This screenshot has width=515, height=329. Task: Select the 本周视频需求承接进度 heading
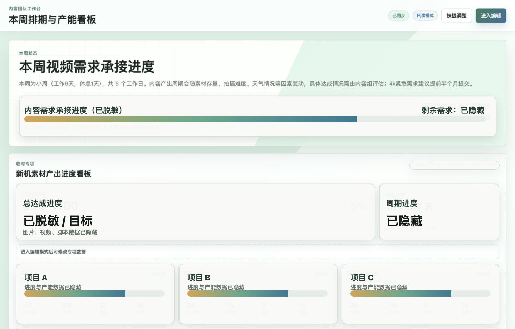[x=87, y=67]
